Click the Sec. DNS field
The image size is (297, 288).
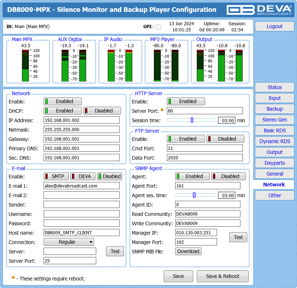click(81, 158)
